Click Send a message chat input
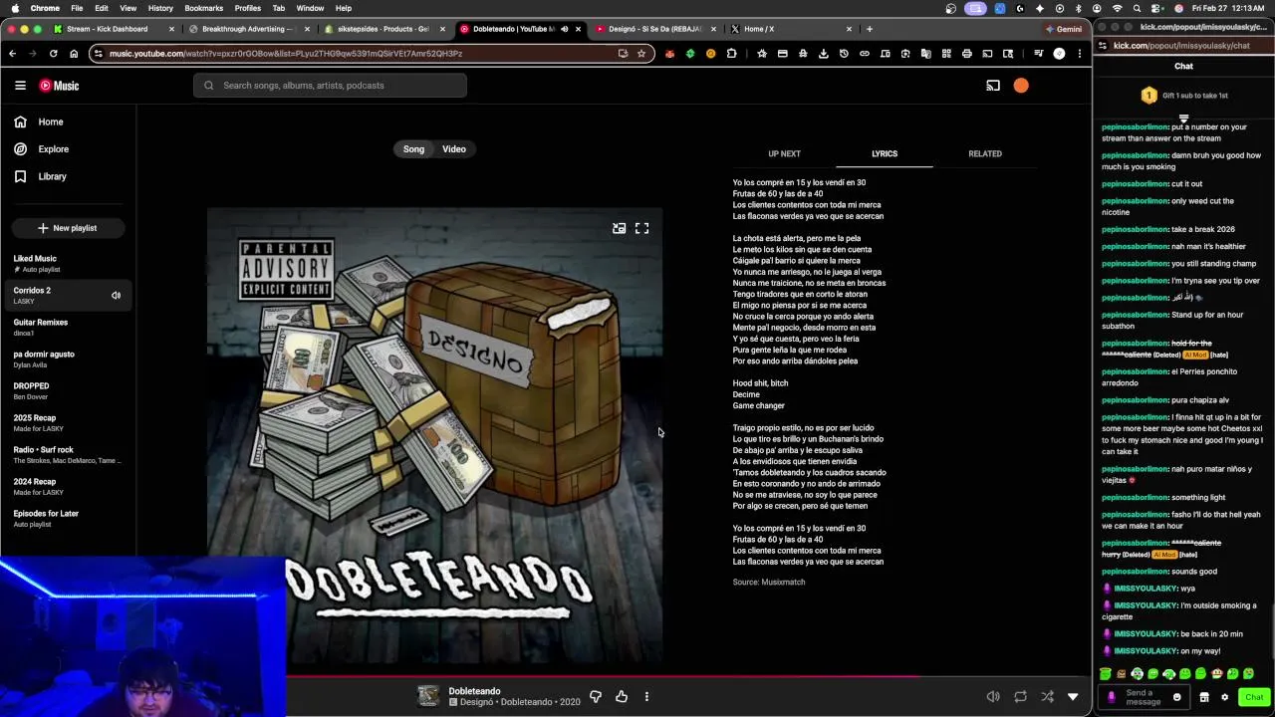Screen dimensions: 1275x717 click(1143, 697)
